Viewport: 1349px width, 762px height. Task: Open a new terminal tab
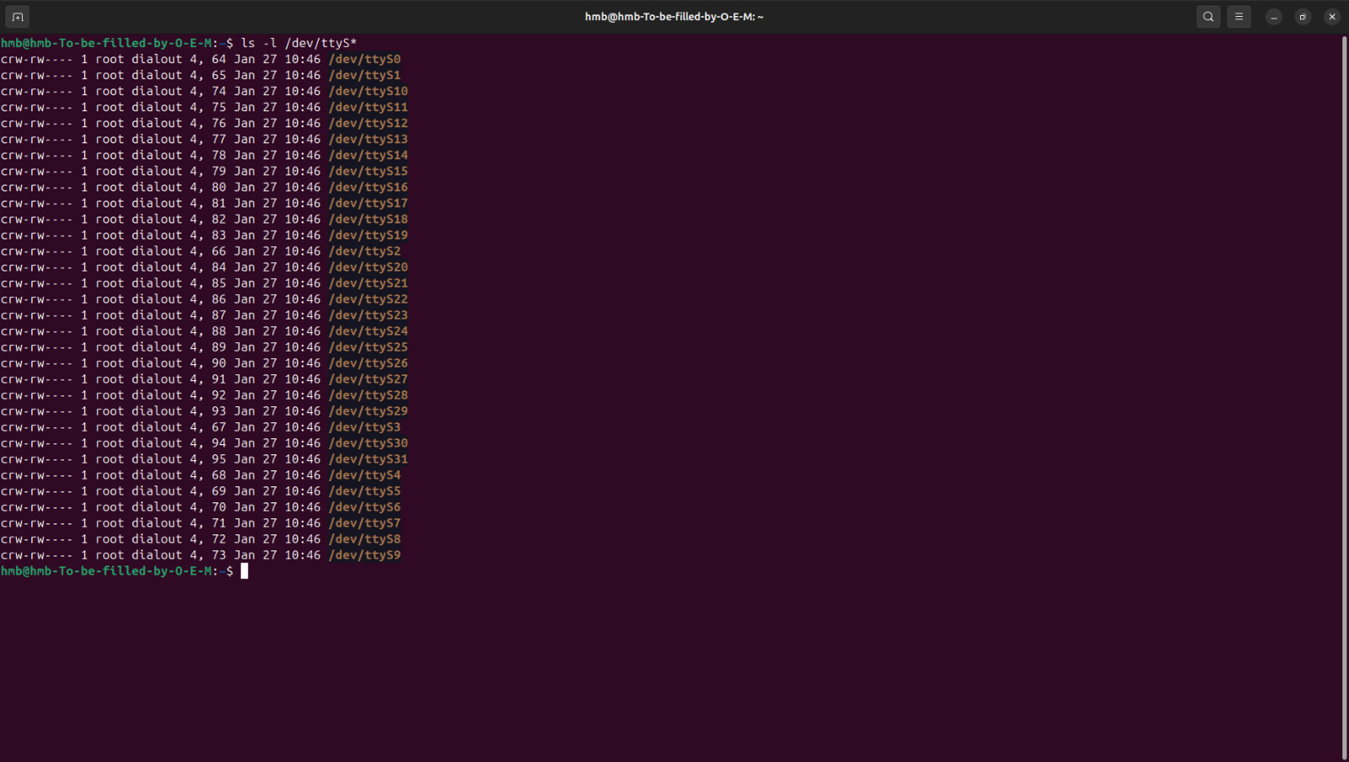click(x=18, y=17)
